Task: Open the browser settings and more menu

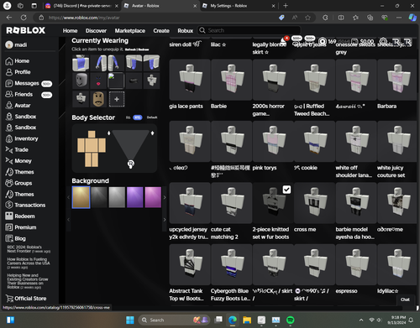Action: pyautogui.click(x=399, y=18)
